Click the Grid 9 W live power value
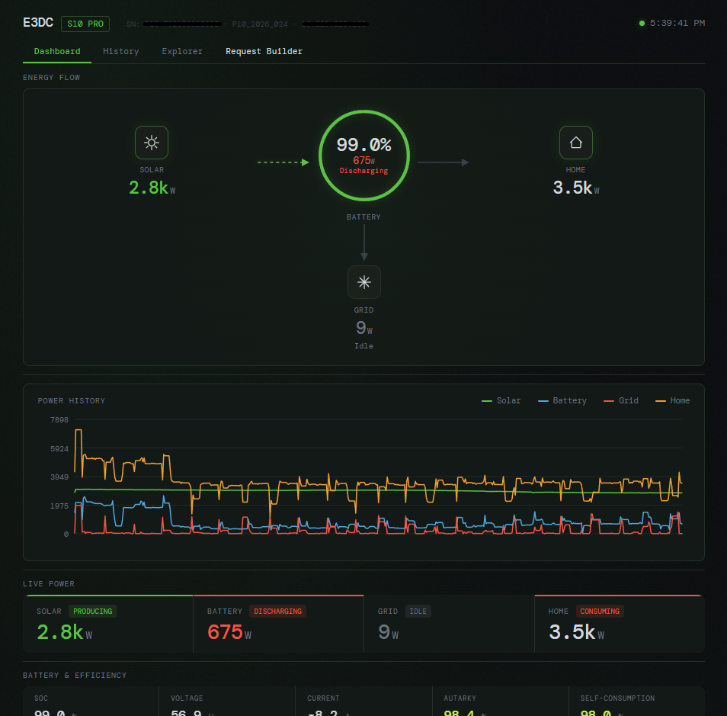The width and height of the screenshot is (727, 716). pyautogui.click(x=388, y=632)
